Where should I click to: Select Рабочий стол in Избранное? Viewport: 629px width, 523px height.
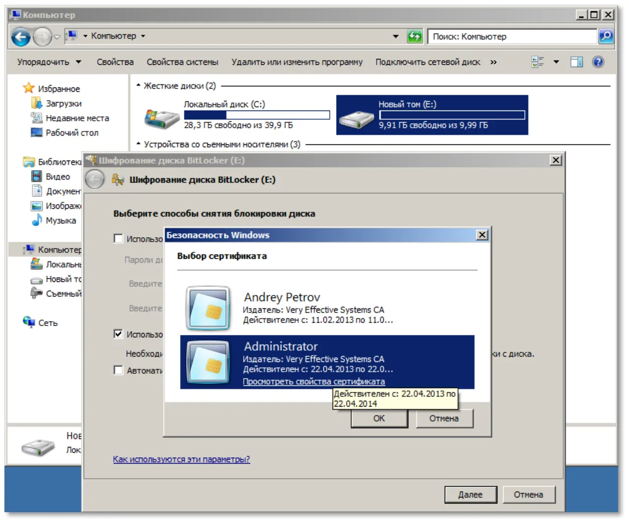72,133
